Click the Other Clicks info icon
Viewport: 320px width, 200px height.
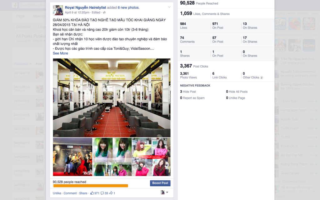click(262, 77)
